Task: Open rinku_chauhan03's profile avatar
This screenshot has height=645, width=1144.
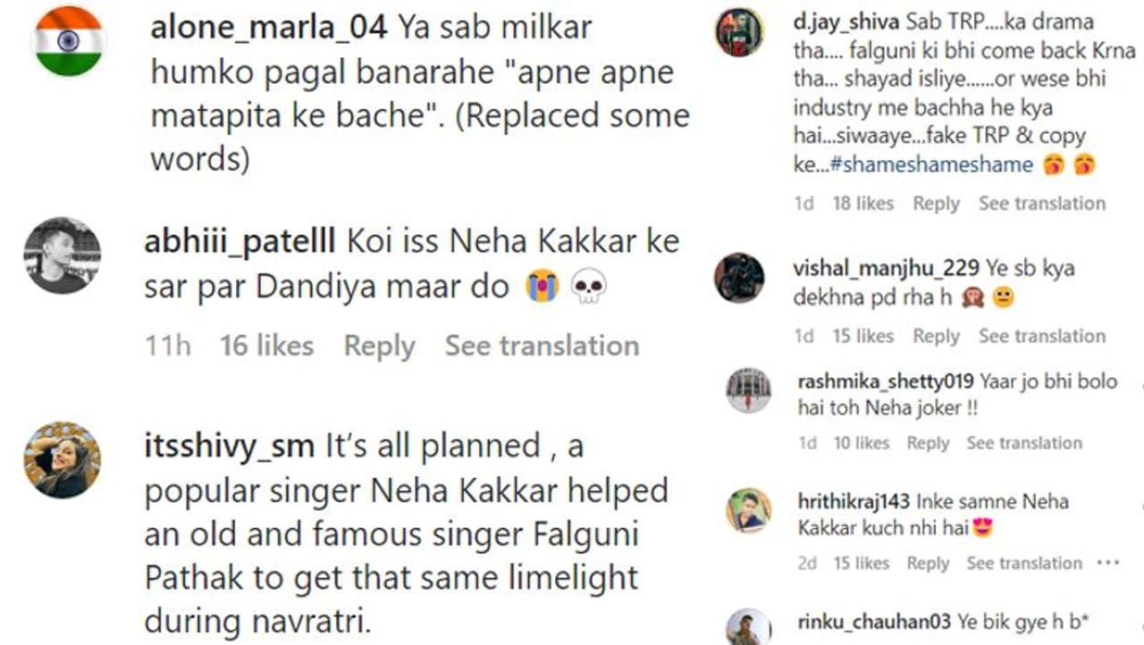Action: (x=749, y=627)
